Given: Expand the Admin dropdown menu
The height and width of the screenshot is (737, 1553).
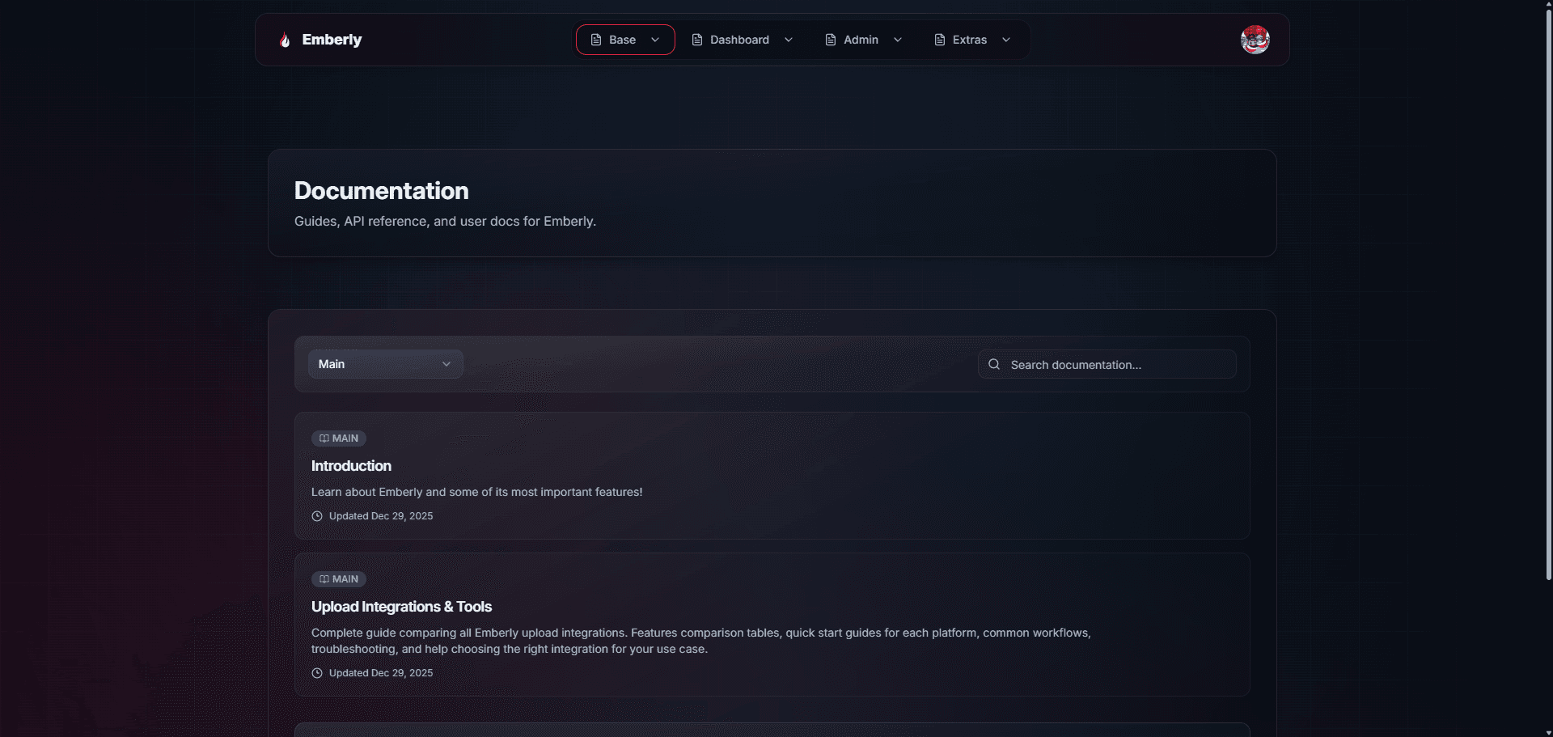Looking at the screenshot, I should pos(898,39).
